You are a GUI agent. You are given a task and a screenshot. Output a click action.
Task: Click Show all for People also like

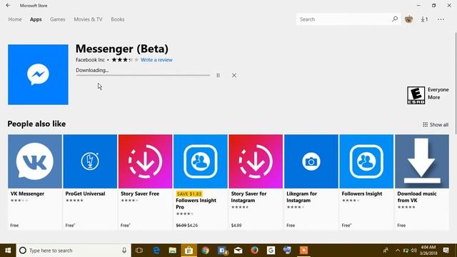[436, 124]
